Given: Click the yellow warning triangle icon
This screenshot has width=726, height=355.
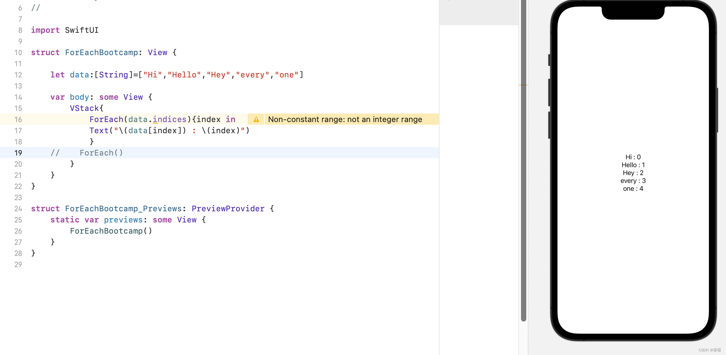Looking at the screenshot, I should coord(256,119).
